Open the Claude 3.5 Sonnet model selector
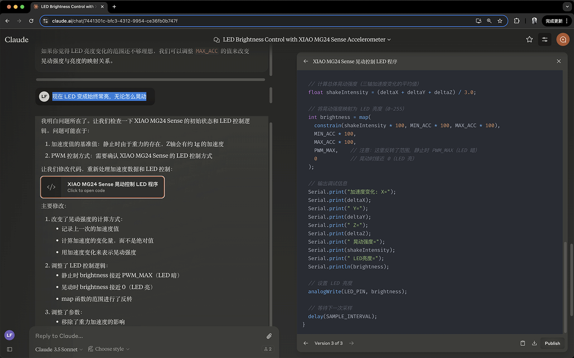 [x=59, y=349]
